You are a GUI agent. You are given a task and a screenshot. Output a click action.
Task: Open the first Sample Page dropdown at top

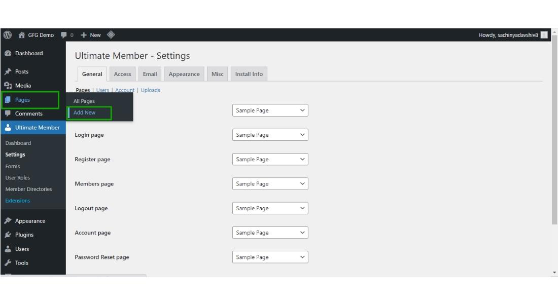270,110
